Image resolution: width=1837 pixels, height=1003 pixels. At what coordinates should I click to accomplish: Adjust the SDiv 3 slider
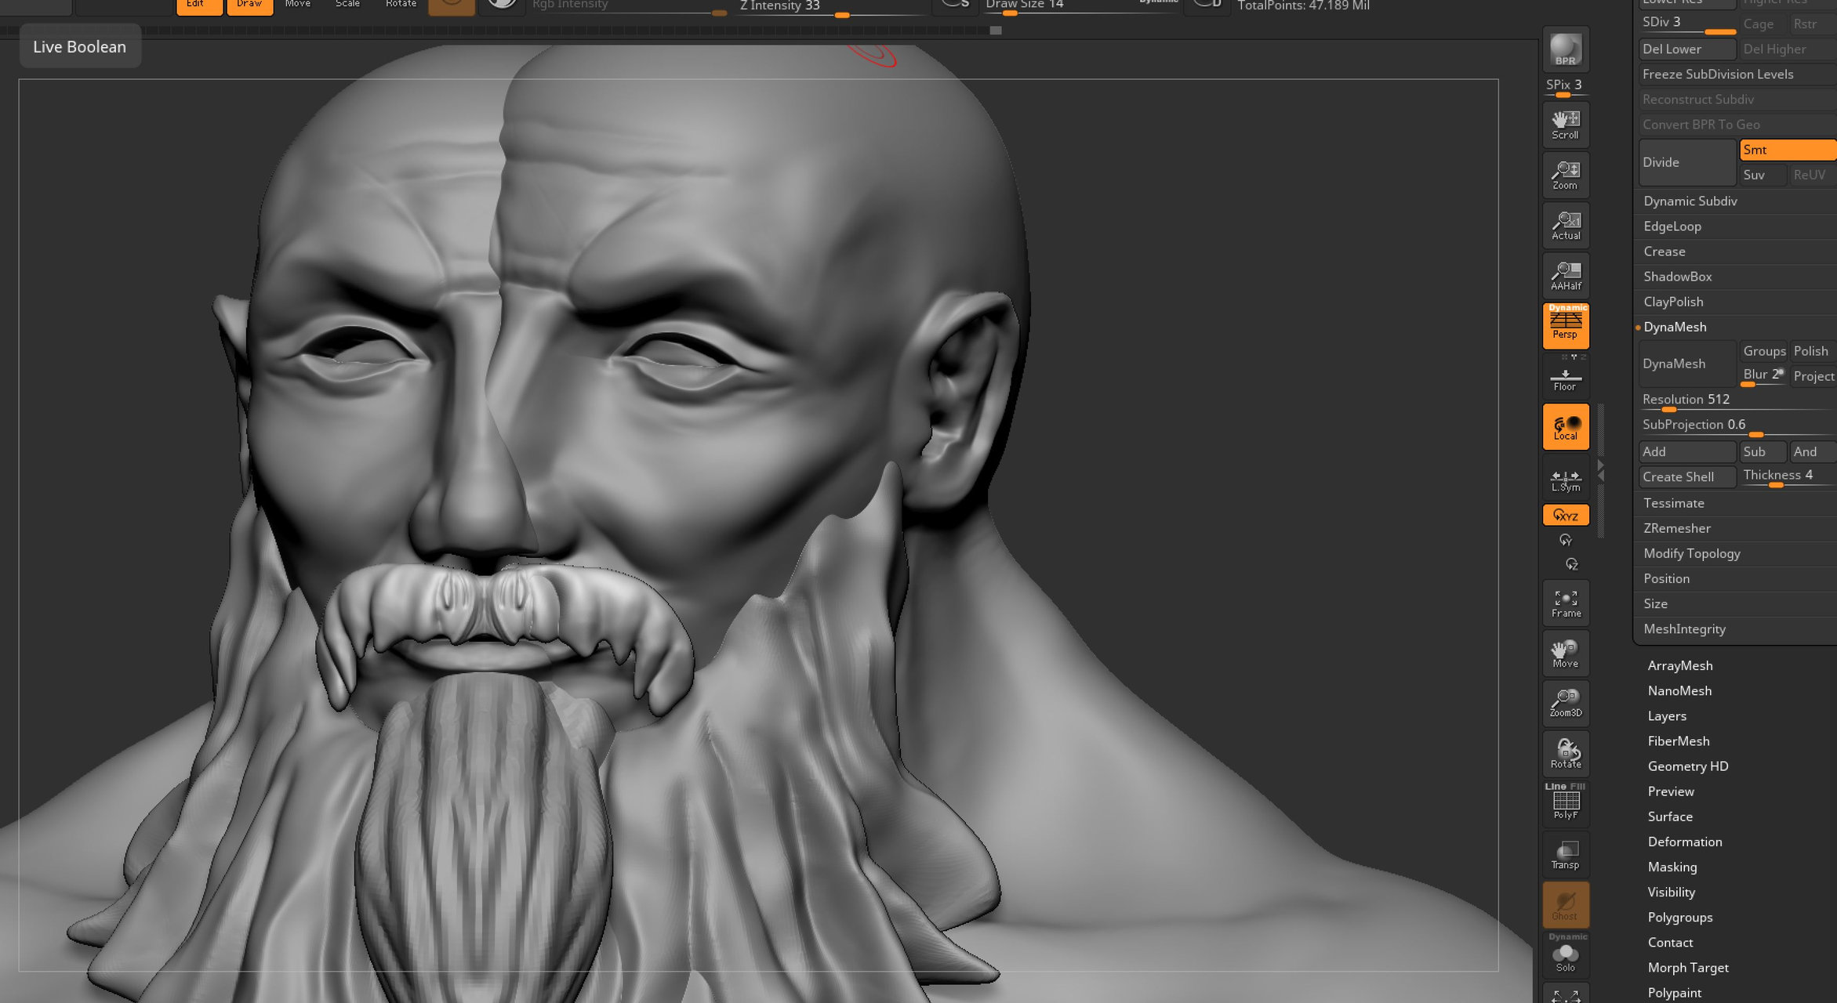click(x=1686, y=24)
